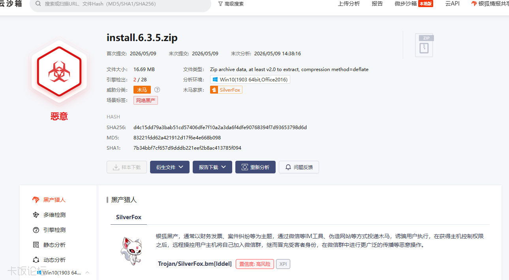Click the detection name Trojan/SilverFox.bm[lddel]
This screenshot has width=509, height=280.
coord(195,264)
